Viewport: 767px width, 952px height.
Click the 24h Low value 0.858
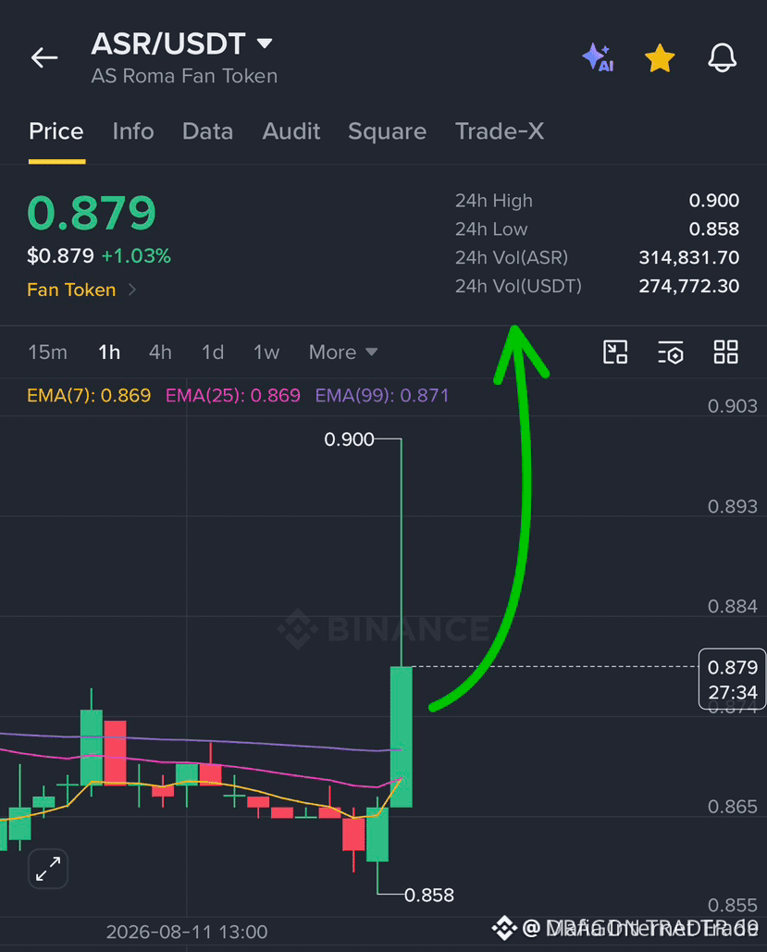pyautogui.click(x=713, y=229)
